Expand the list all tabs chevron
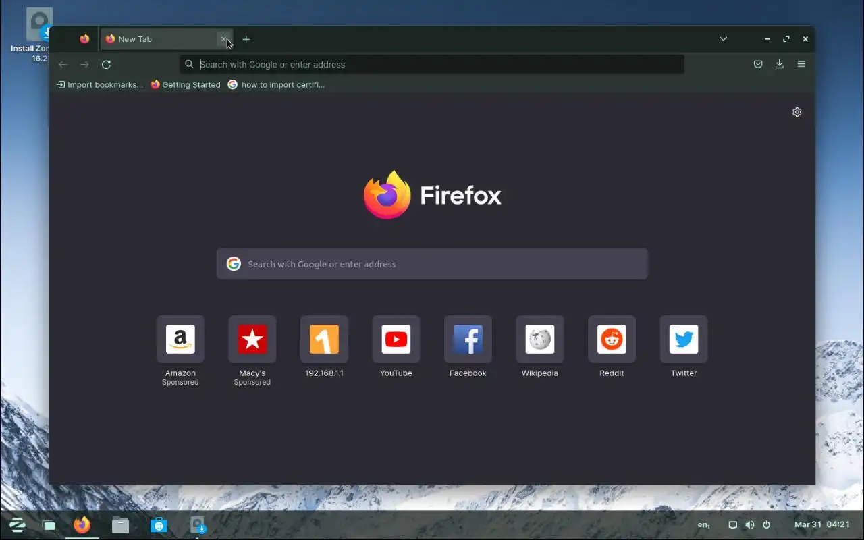 [x=723, y=39]
